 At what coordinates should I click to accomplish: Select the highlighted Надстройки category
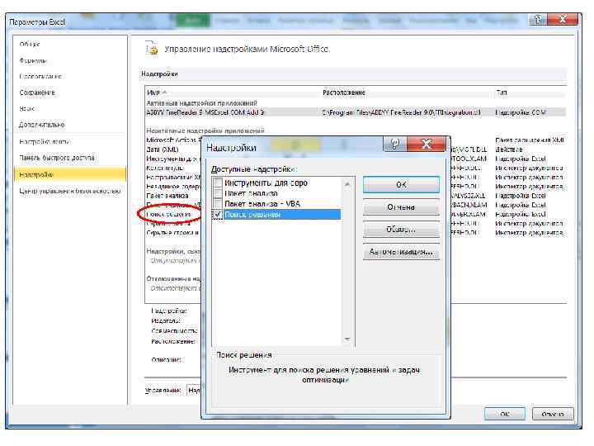click(x=69, y=175)
